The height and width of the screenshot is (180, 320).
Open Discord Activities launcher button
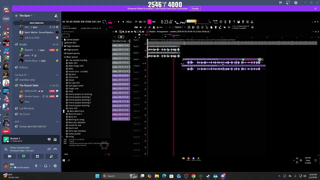point(37,156)
